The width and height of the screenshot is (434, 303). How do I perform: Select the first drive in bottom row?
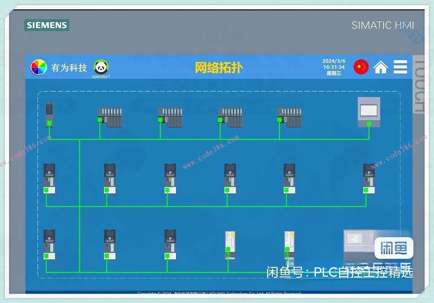[x=49, y=244]
